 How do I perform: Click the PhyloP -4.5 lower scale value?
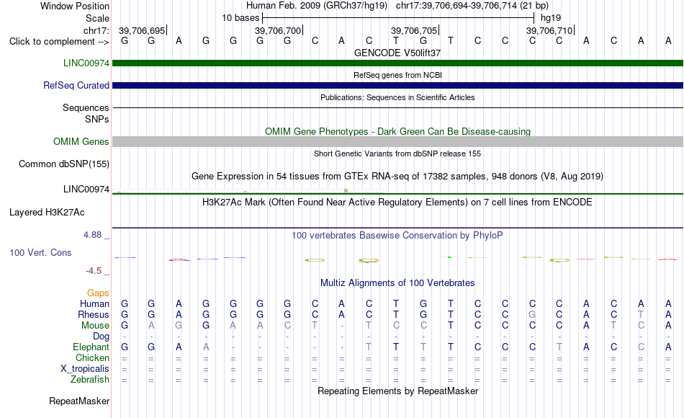pos(94,271)
